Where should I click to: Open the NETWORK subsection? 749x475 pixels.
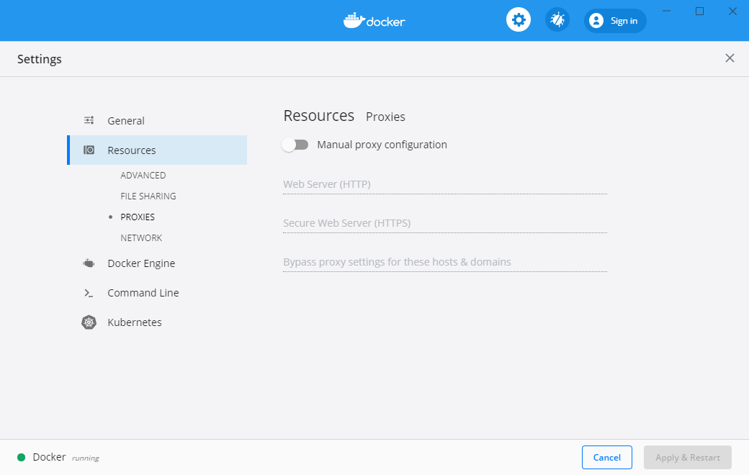pos(141,237)
